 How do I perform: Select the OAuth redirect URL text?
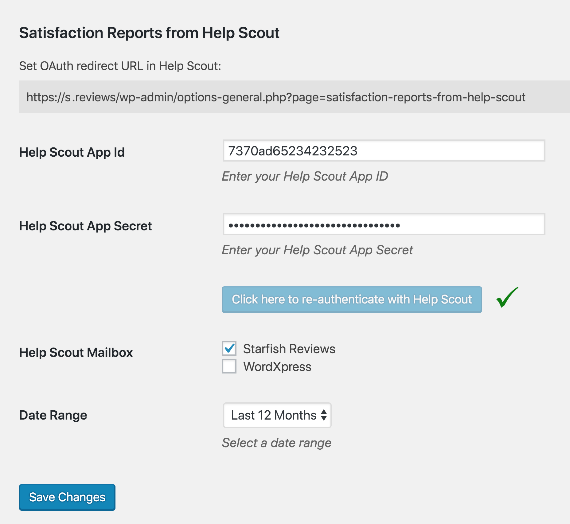pos(276,97)
